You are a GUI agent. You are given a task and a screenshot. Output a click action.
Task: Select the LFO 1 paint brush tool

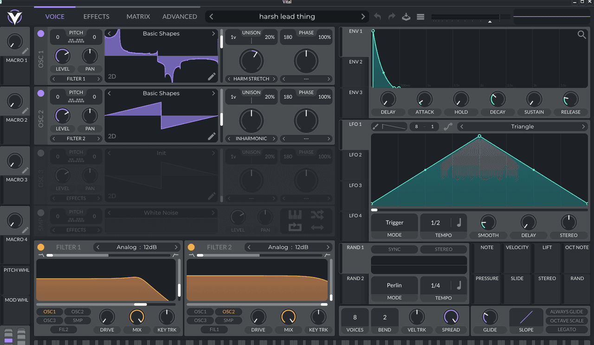coord(375,126)
